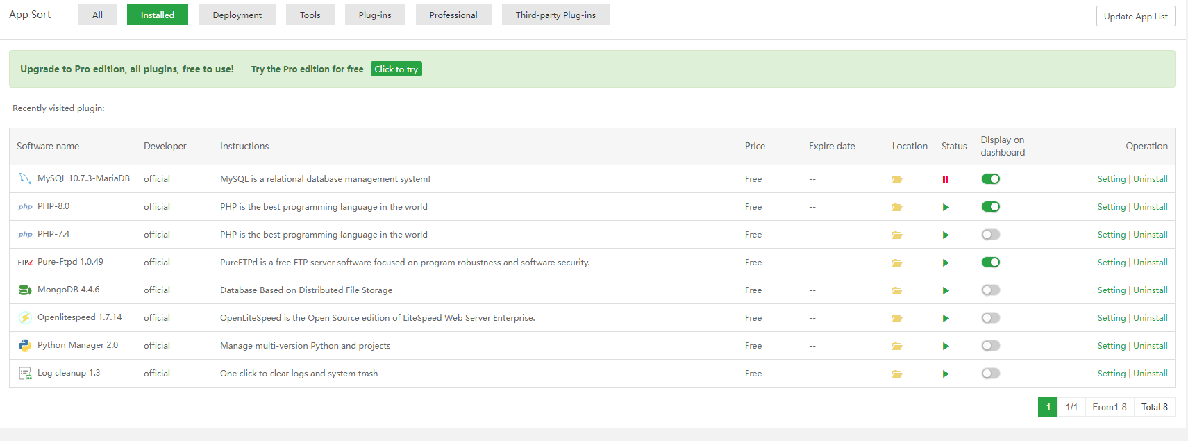Viewport: 1188px width, 441px height.
Task: Click the green running status icon for PHP-8.0
Action: pyautogui.click(x=946, y=207)
